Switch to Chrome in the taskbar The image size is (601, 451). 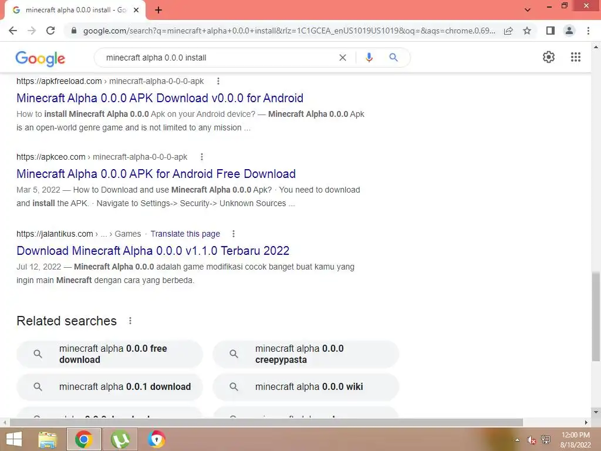point(83,439)
